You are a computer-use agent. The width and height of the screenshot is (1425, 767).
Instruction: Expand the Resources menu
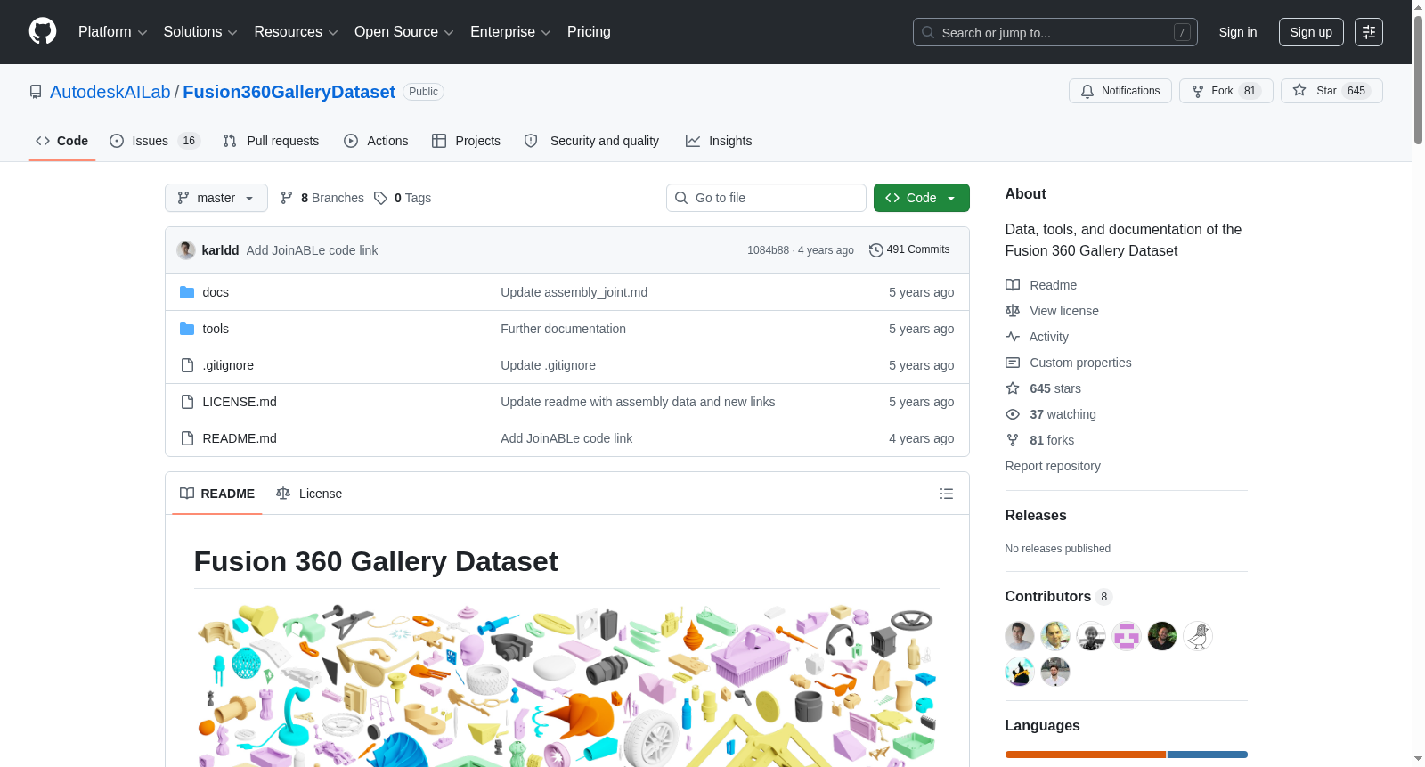(296, 32)
